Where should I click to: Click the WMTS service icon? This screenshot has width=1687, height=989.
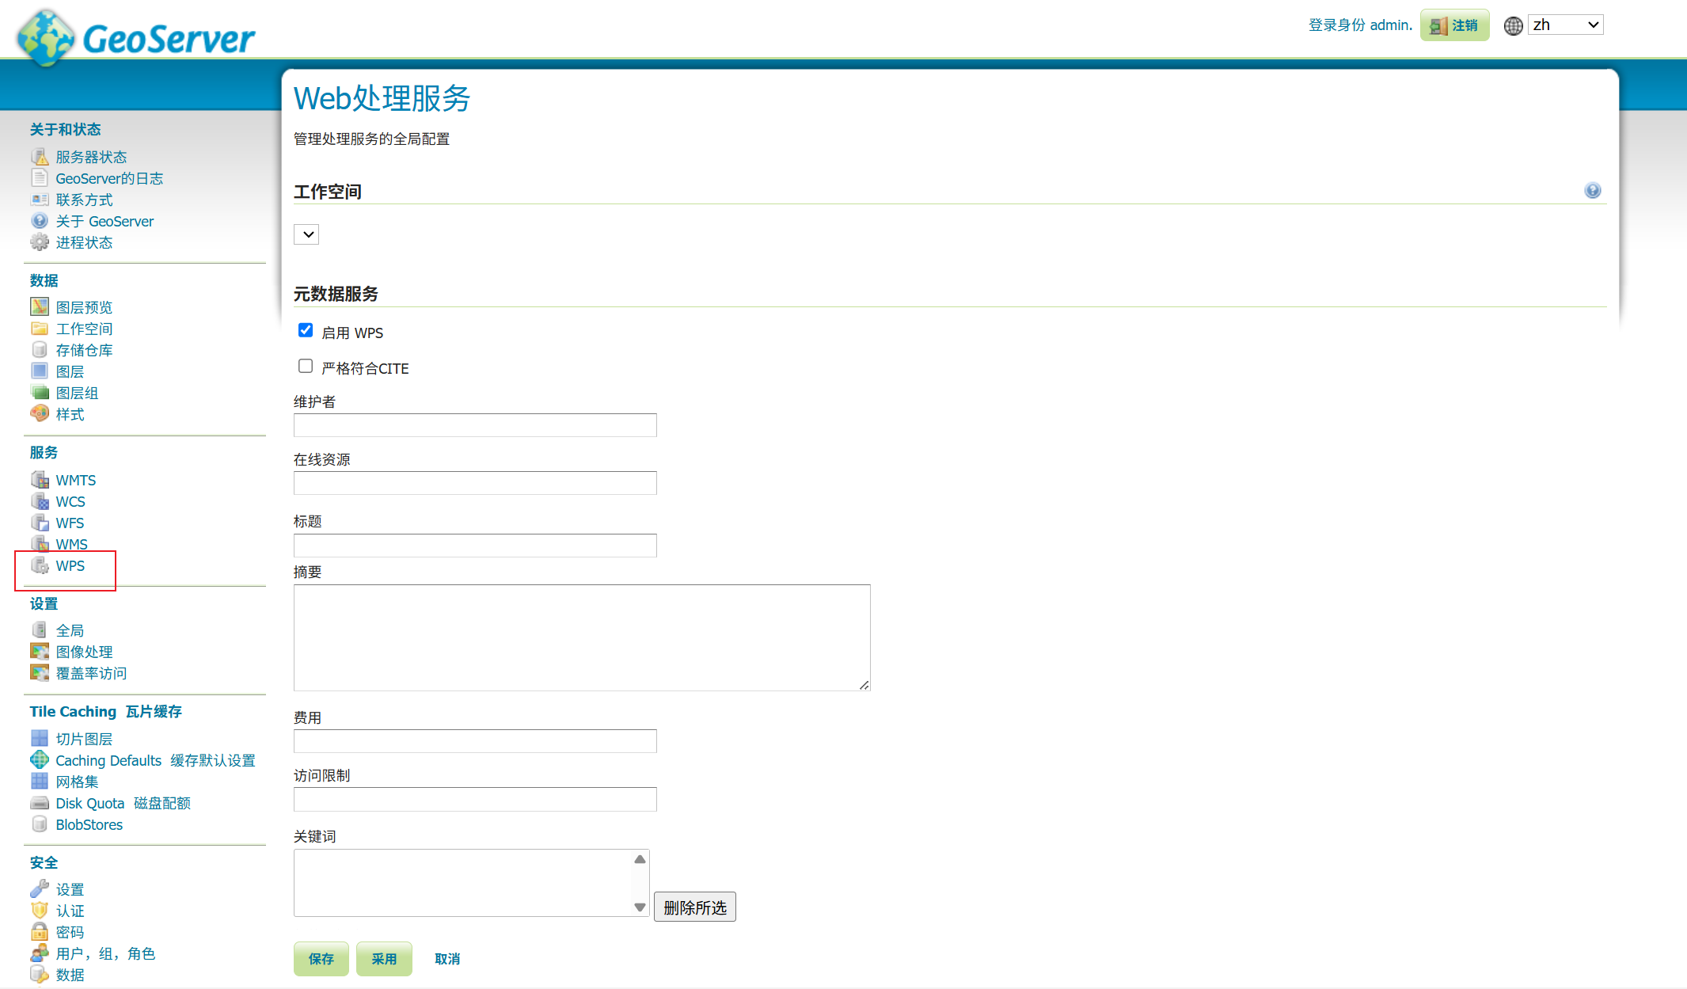(x=40, y=480)
